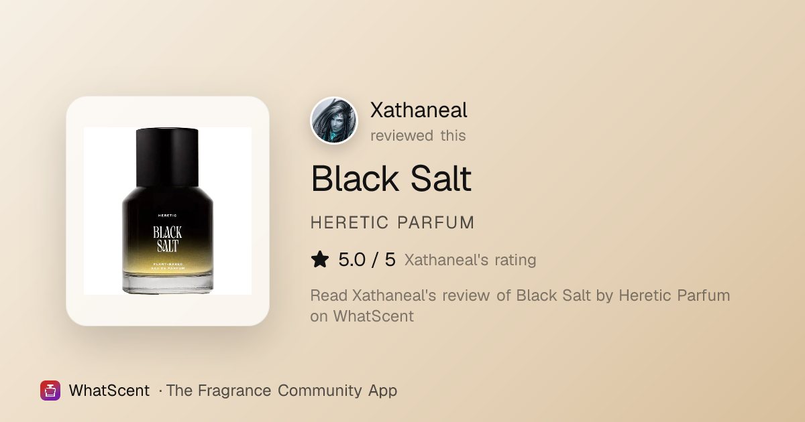Image resolution: width=805 pixels, height=422 pixels.
Task: Click the Xathaneal's rating label
Action: click(x=470, y=260)
